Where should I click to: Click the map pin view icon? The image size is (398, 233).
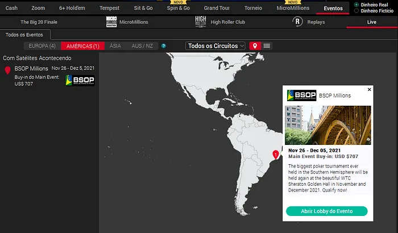255,45
